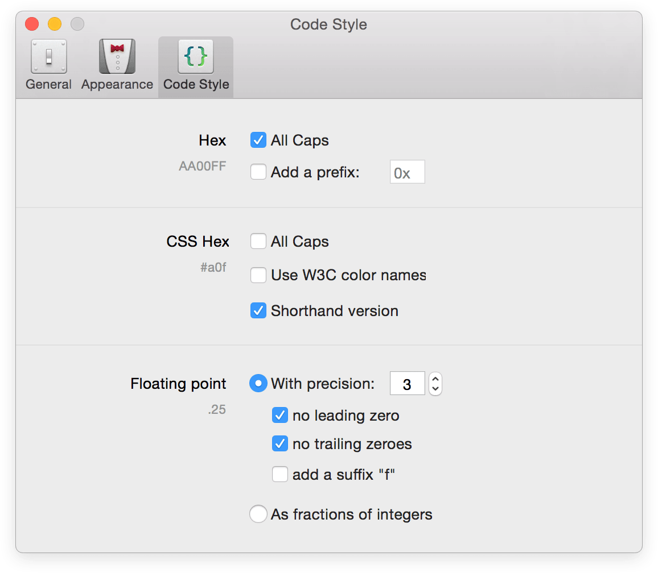The image size is (658, 573).
Task: Toggle the no leading zero checkbox
Action: (x=280, y=416)
